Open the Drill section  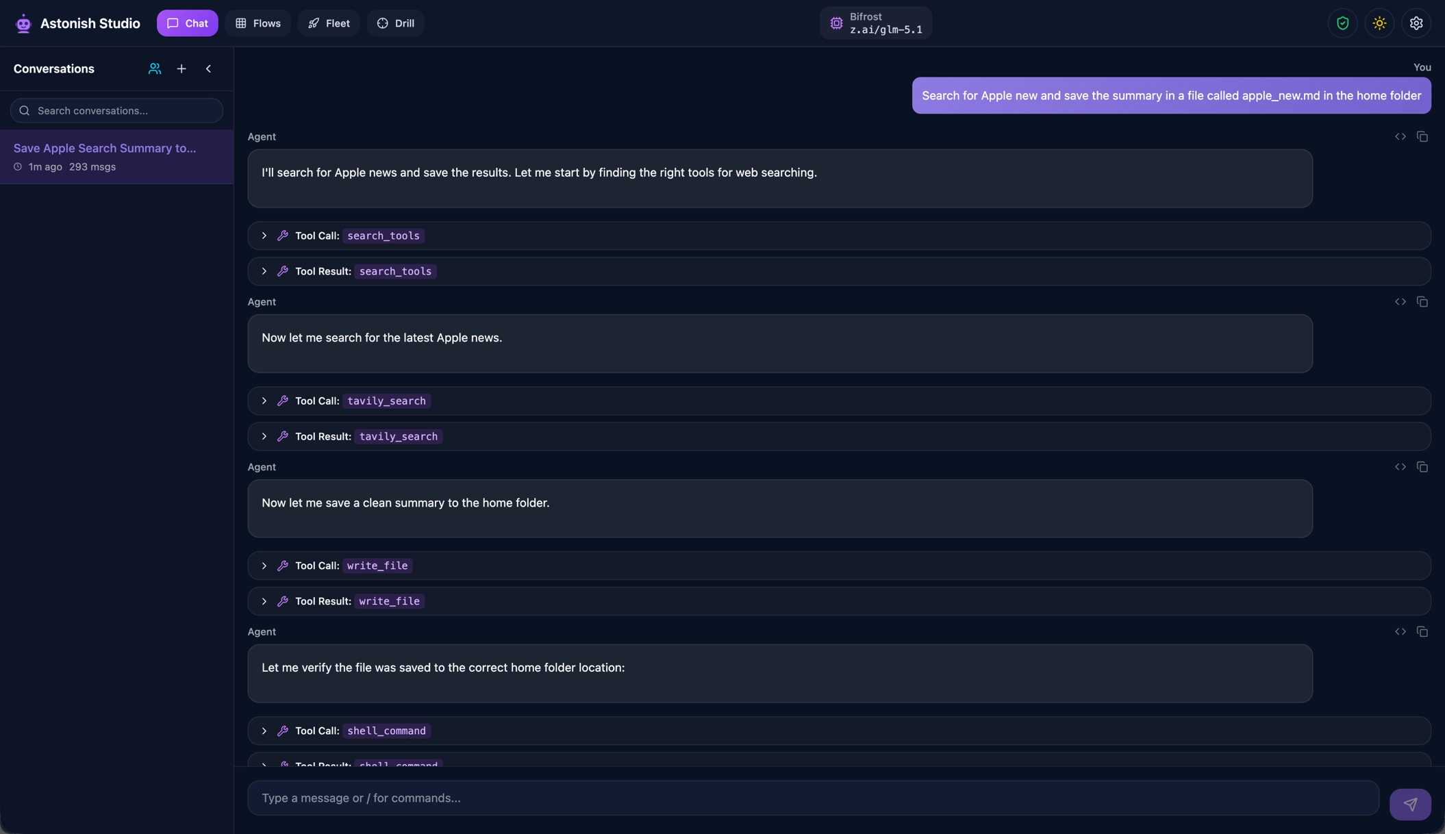395,23
